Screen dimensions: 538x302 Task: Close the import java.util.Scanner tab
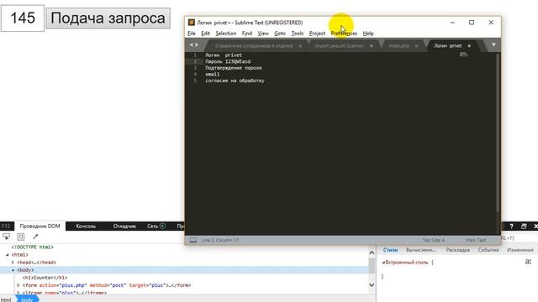point(372,45)
